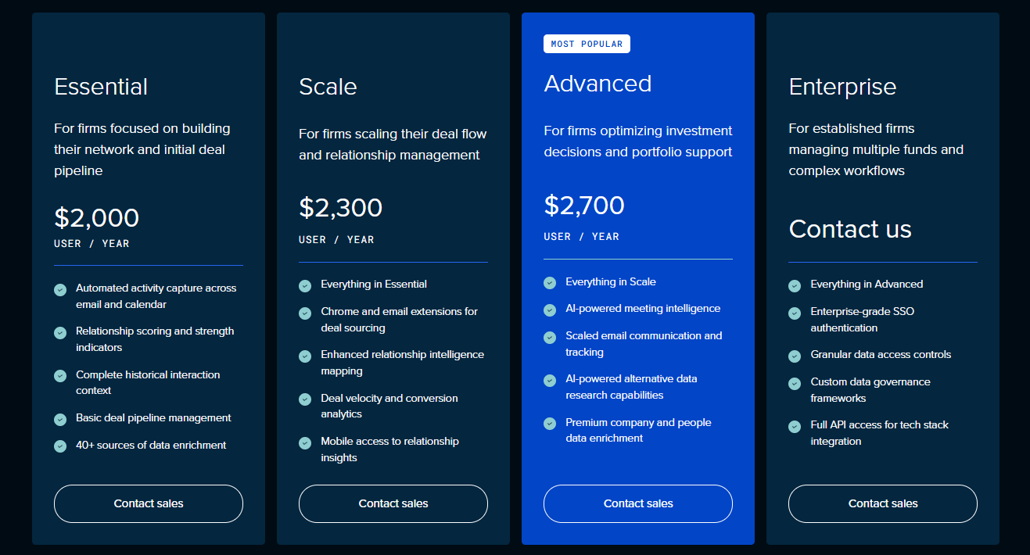The width and height of the screenshot is (1030, 555).
Task: Contact sales for the Essential plan
Action: click(x=149, y=503)
